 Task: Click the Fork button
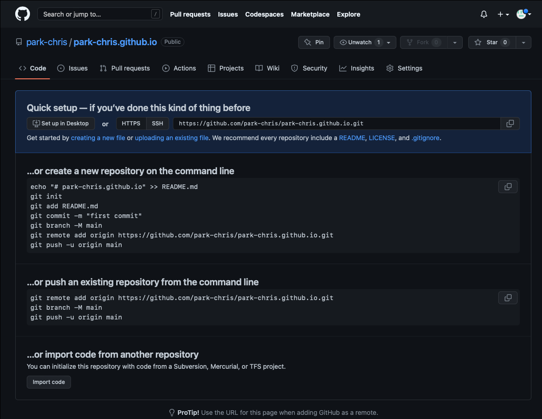(424, 42)
